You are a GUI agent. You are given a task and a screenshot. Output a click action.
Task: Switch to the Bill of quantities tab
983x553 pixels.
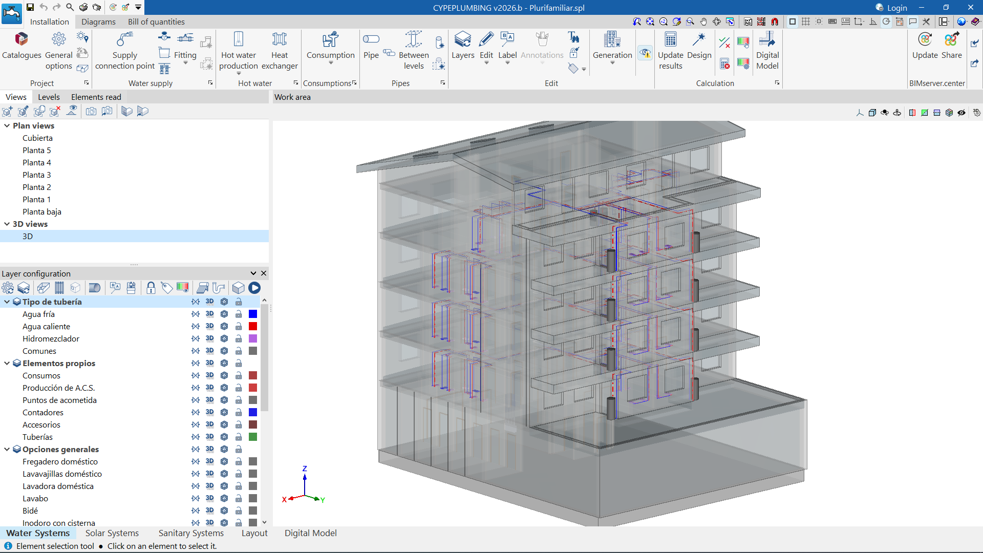point(156,22)
